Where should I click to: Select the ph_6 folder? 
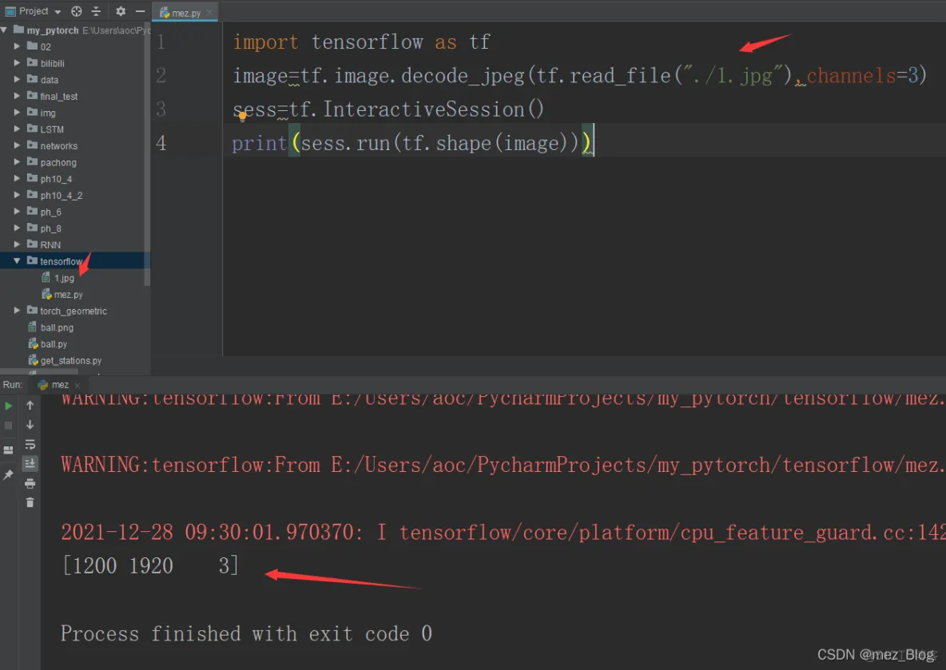(x=50, y=212)
